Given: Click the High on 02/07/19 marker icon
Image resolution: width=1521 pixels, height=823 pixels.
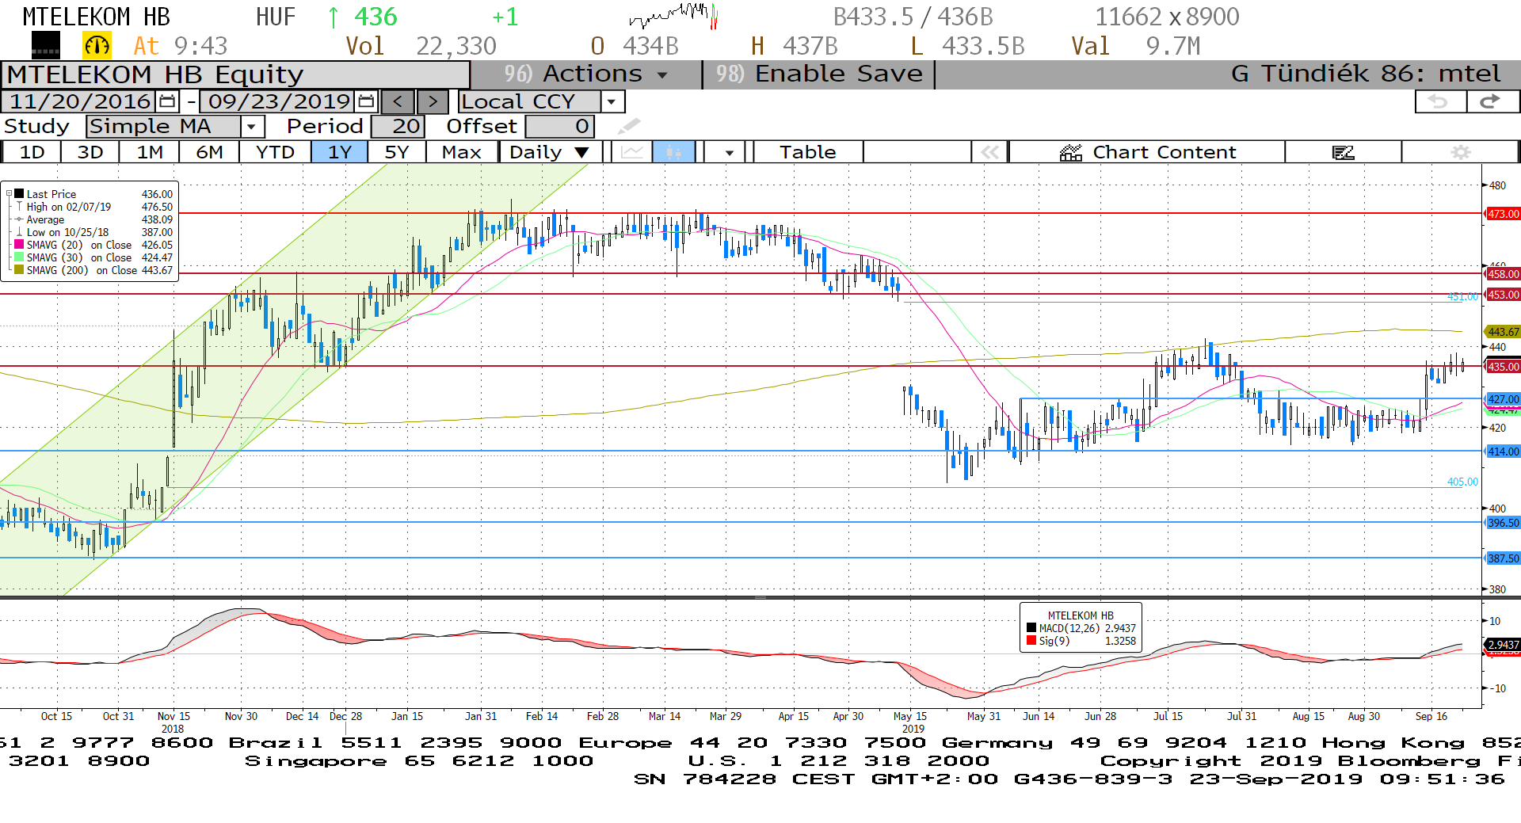Looking at the screenshot, I should [19, 206].
